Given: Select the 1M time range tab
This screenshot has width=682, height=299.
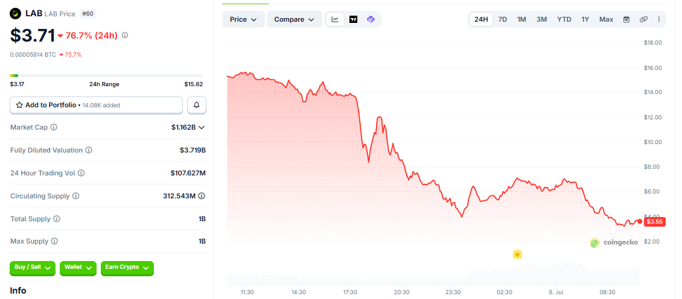Looking at the screenshot, I should 521,19.
